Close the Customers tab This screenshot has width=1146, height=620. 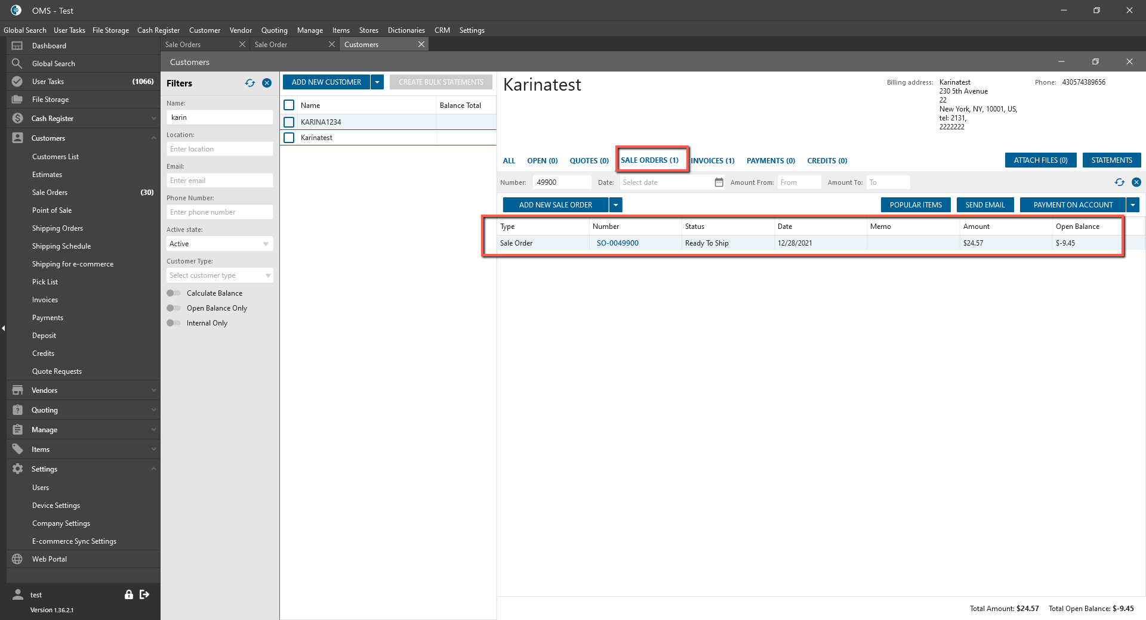421,44
